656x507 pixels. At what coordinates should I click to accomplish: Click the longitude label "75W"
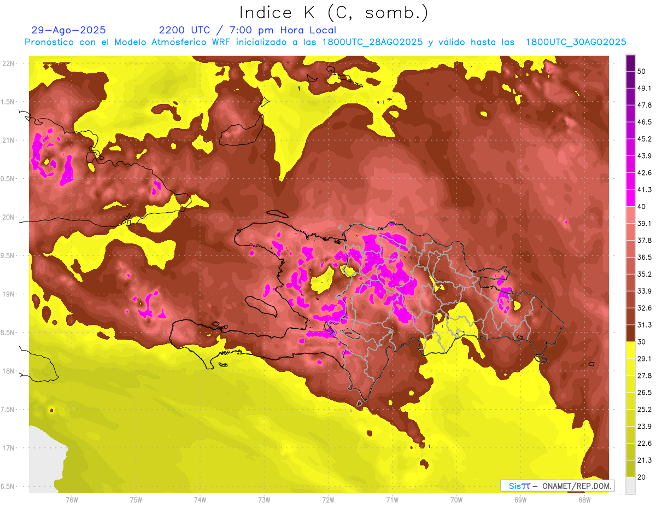(136, 500)
